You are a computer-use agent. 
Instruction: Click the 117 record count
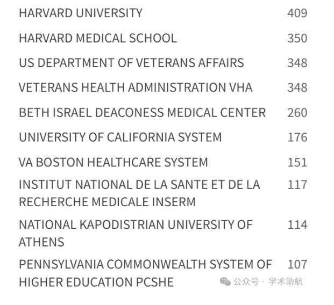tap(297, 184)
